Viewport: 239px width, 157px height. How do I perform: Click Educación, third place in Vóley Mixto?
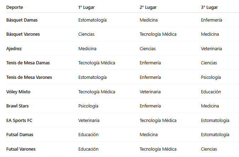(x=211, y=92)
